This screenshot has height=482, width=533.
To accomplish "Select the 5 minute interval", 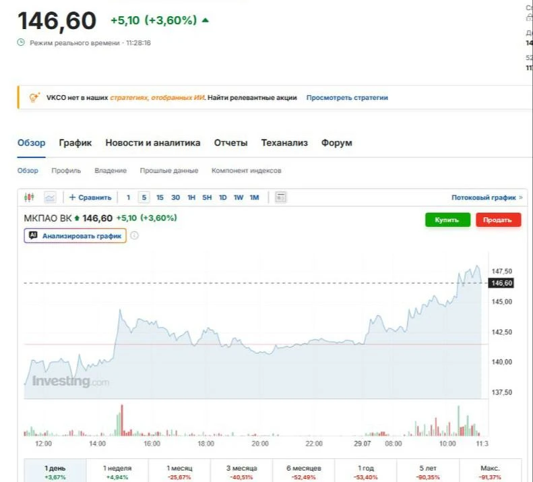I will [x=144, y=198].
